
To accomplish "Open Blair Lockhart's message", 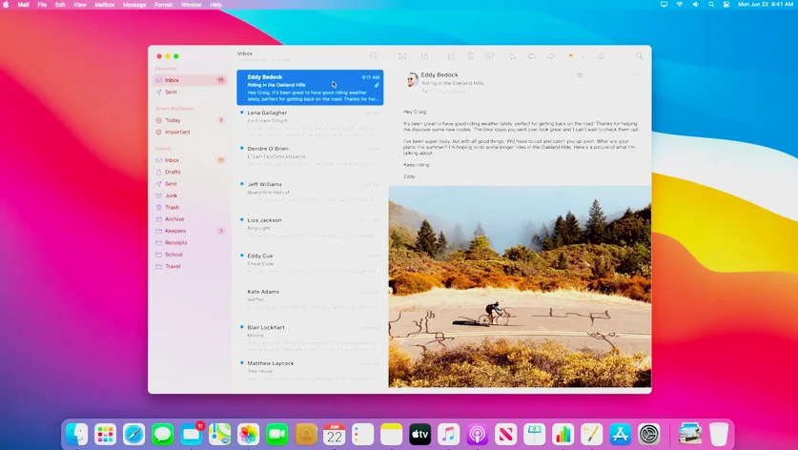I will pos(310,337).
